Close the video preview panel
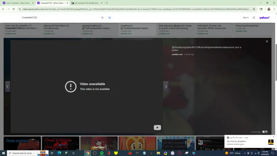 tap(267, 41)
